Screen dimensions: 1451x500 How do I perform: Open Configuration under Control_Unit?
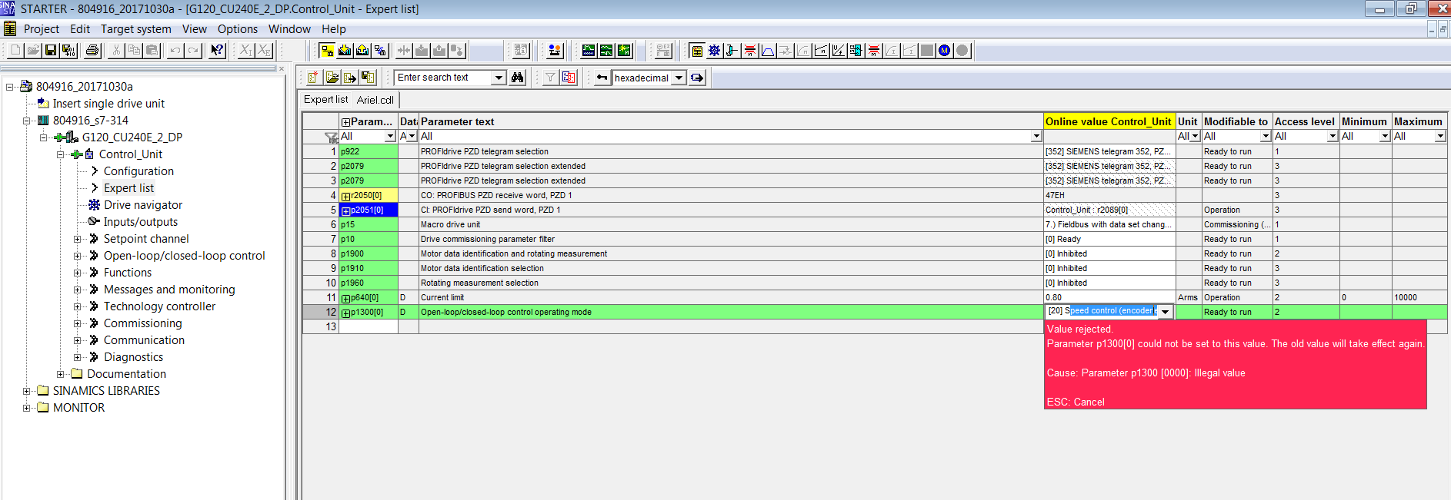coord(138,171)
